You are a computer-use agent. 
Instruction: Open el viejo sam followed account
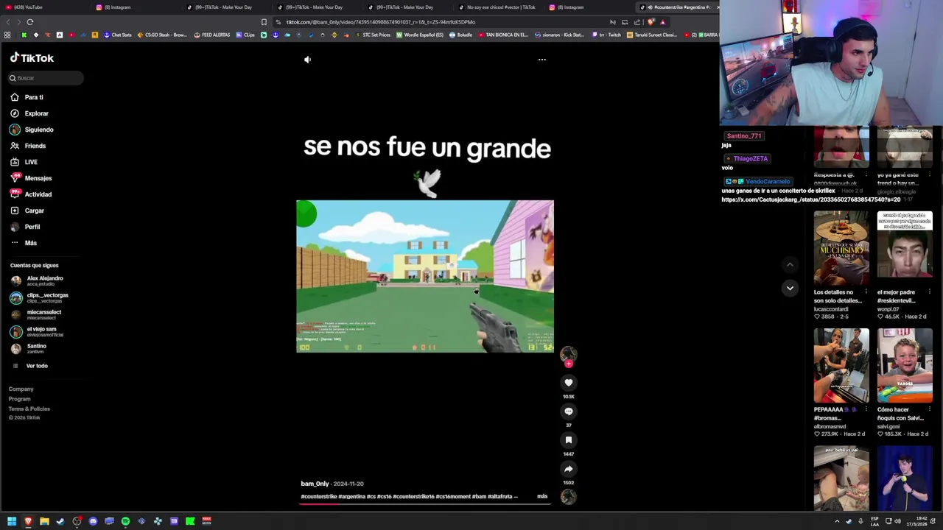pos(37,331)
